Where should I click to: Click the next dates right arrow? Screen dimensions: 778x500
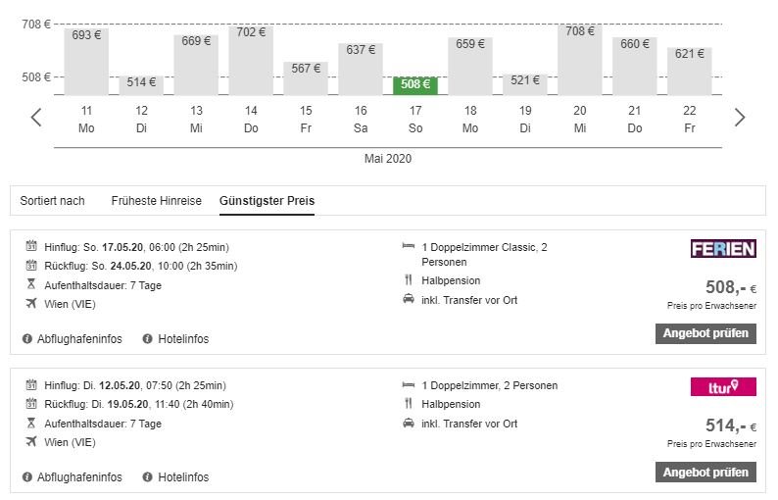tap(740, 118)
